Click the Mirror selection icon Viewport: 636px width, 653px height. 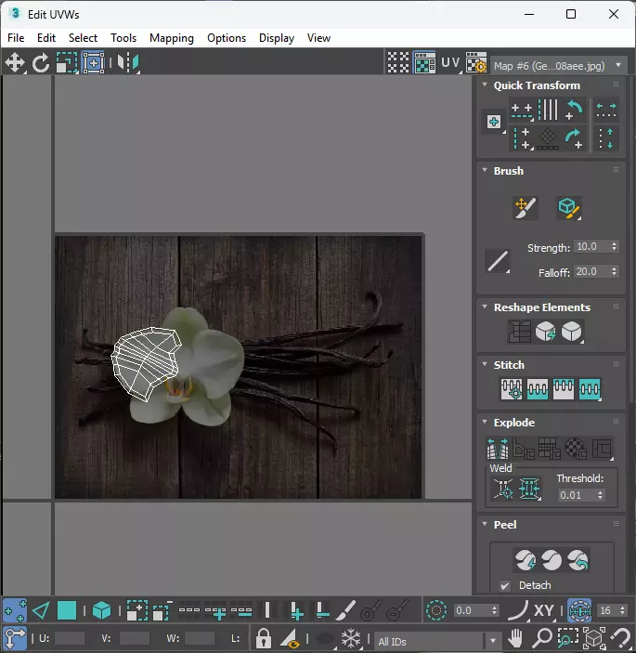(128, 63)
